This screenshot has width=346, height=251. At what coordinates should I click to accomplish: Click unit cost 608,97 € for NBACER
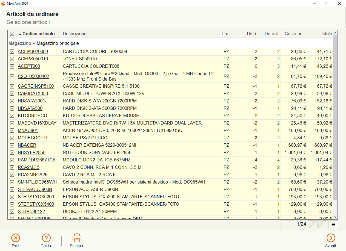pos(297,145)
